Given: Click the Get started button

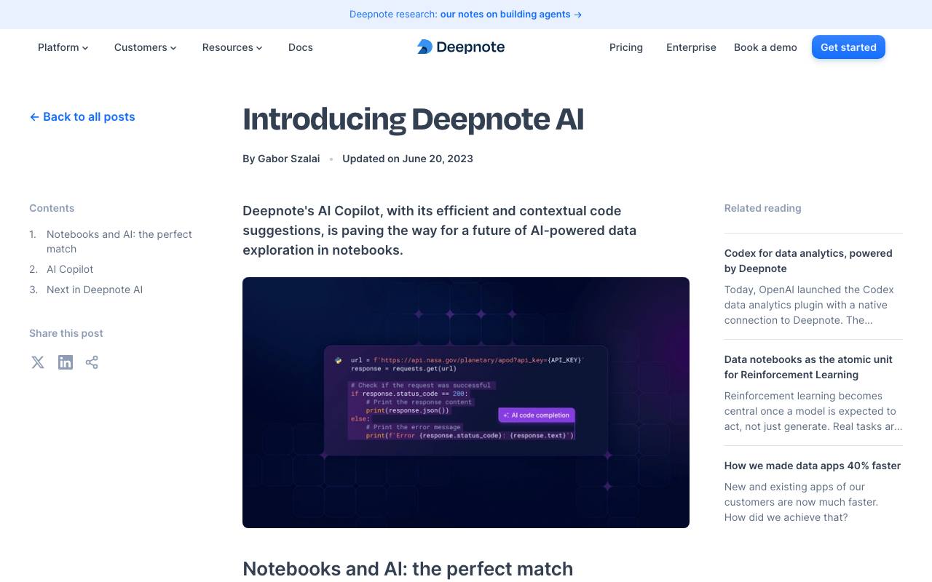Looking at the screenshot, I should tap(848, 47).
